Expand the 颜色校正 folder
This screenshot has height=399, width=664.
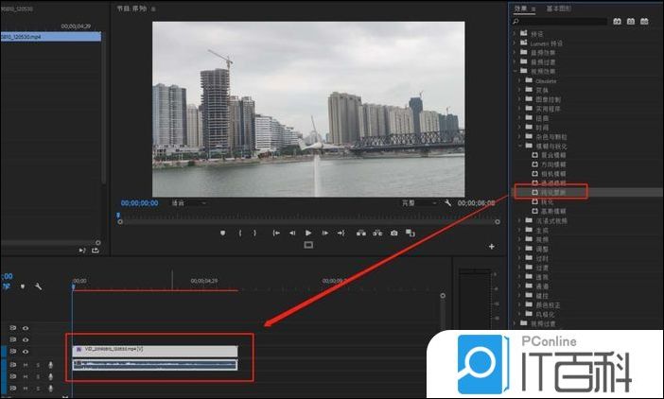click(x=520, y=304)
